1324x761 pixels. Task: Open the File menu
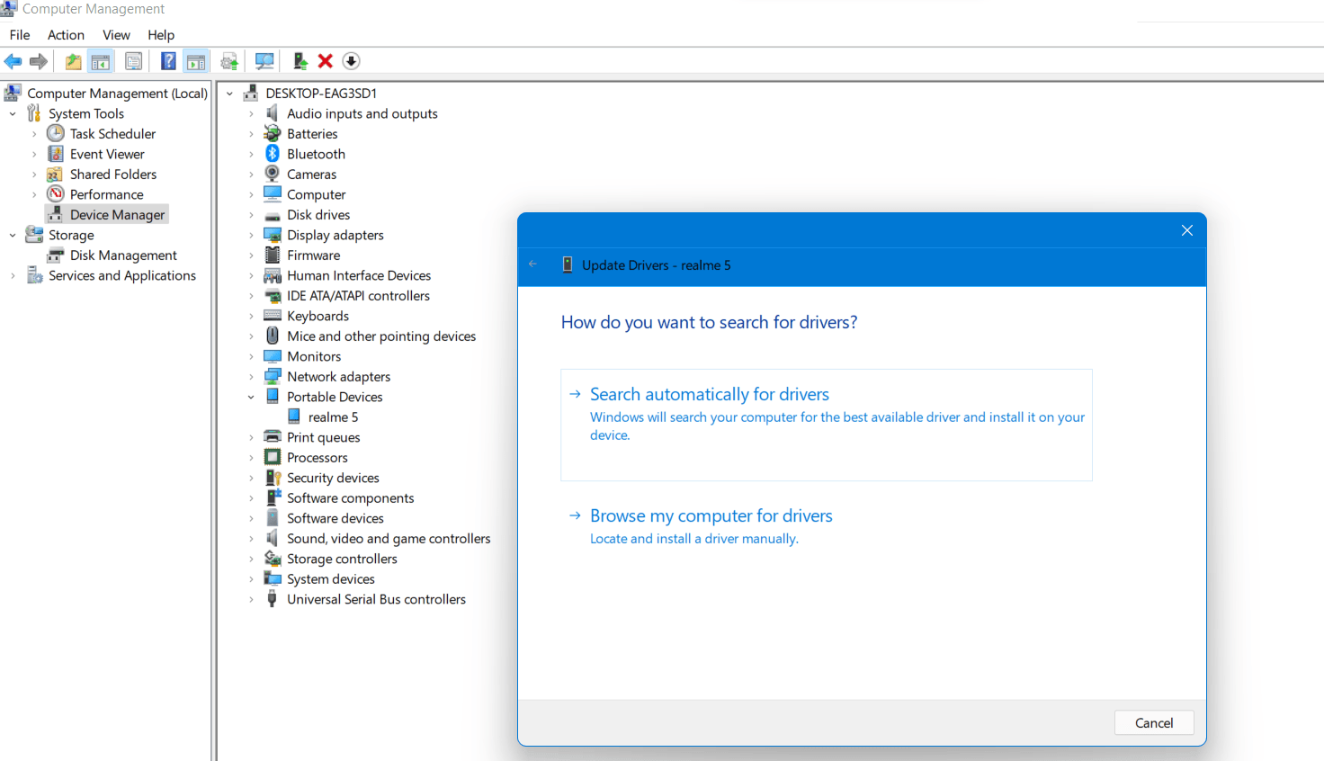[20, 35]
